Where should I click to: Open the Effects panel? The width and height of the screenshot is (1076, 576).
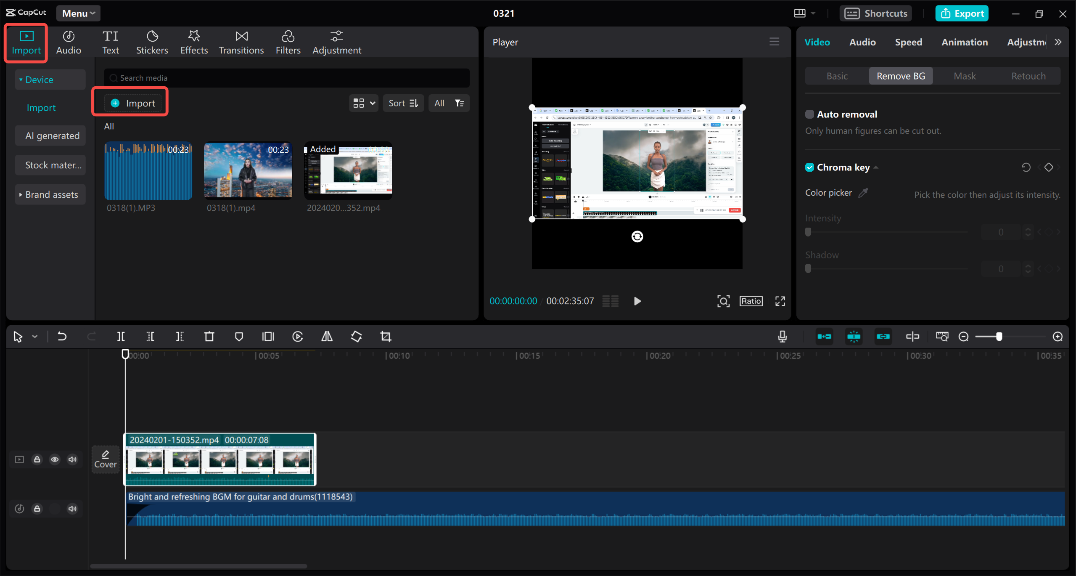click(193, 42)
